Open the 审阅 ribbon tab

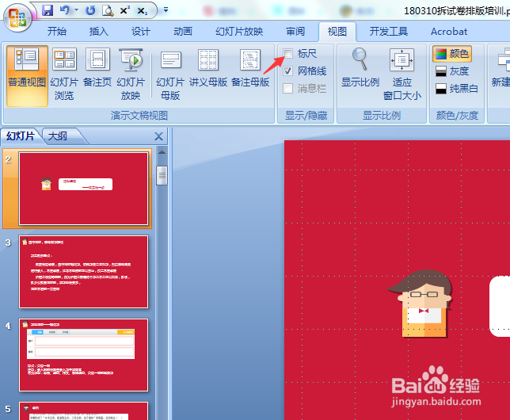(x=295, y=32)
